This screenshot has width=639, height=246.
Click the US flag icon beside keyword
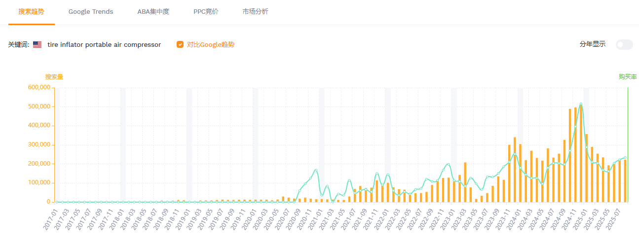(x=38, y=44)
